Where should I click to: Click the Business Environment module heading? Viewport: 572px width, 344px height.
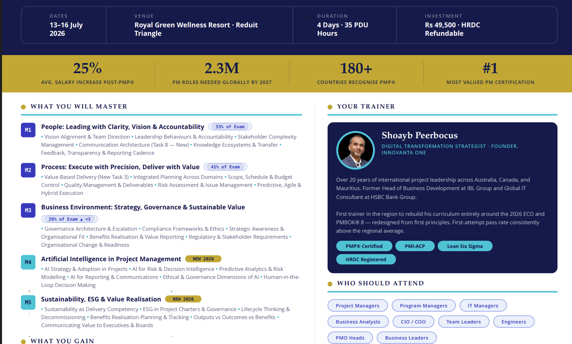point(143,207)
